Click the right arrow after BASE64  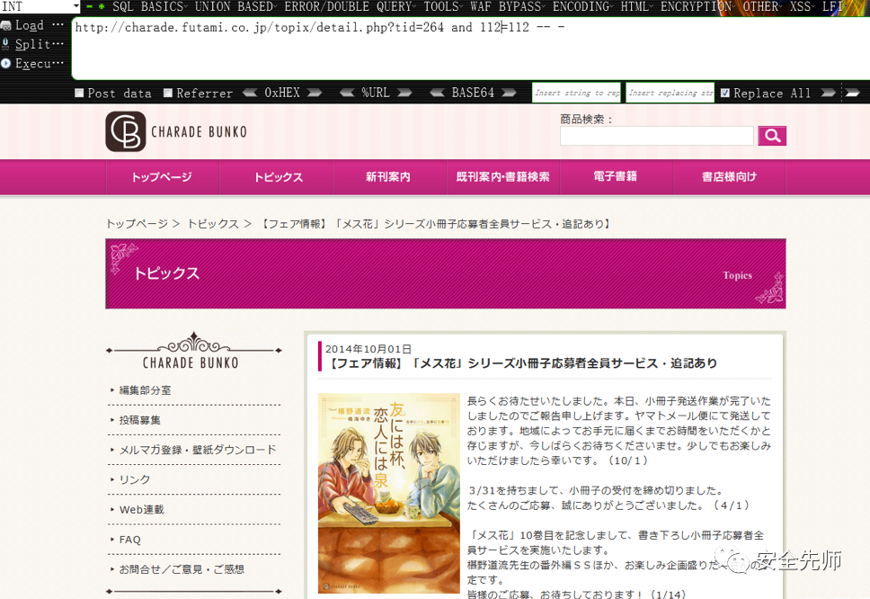click(510, 93)
